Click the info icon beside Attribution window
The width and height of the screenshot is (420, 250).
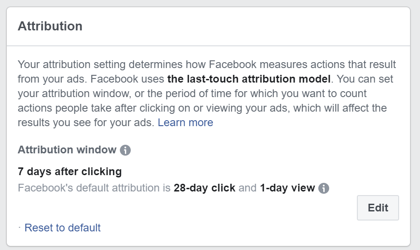pos(125,150)
